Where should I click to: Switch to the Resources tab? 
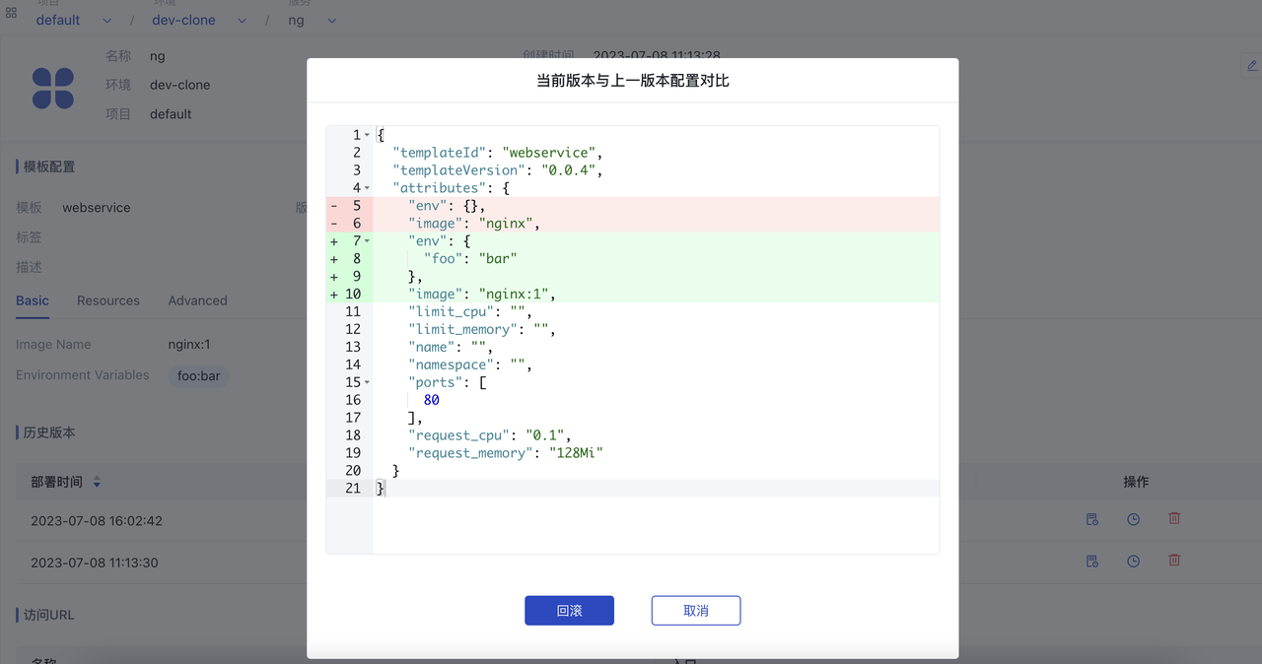(x=108, y=300)
